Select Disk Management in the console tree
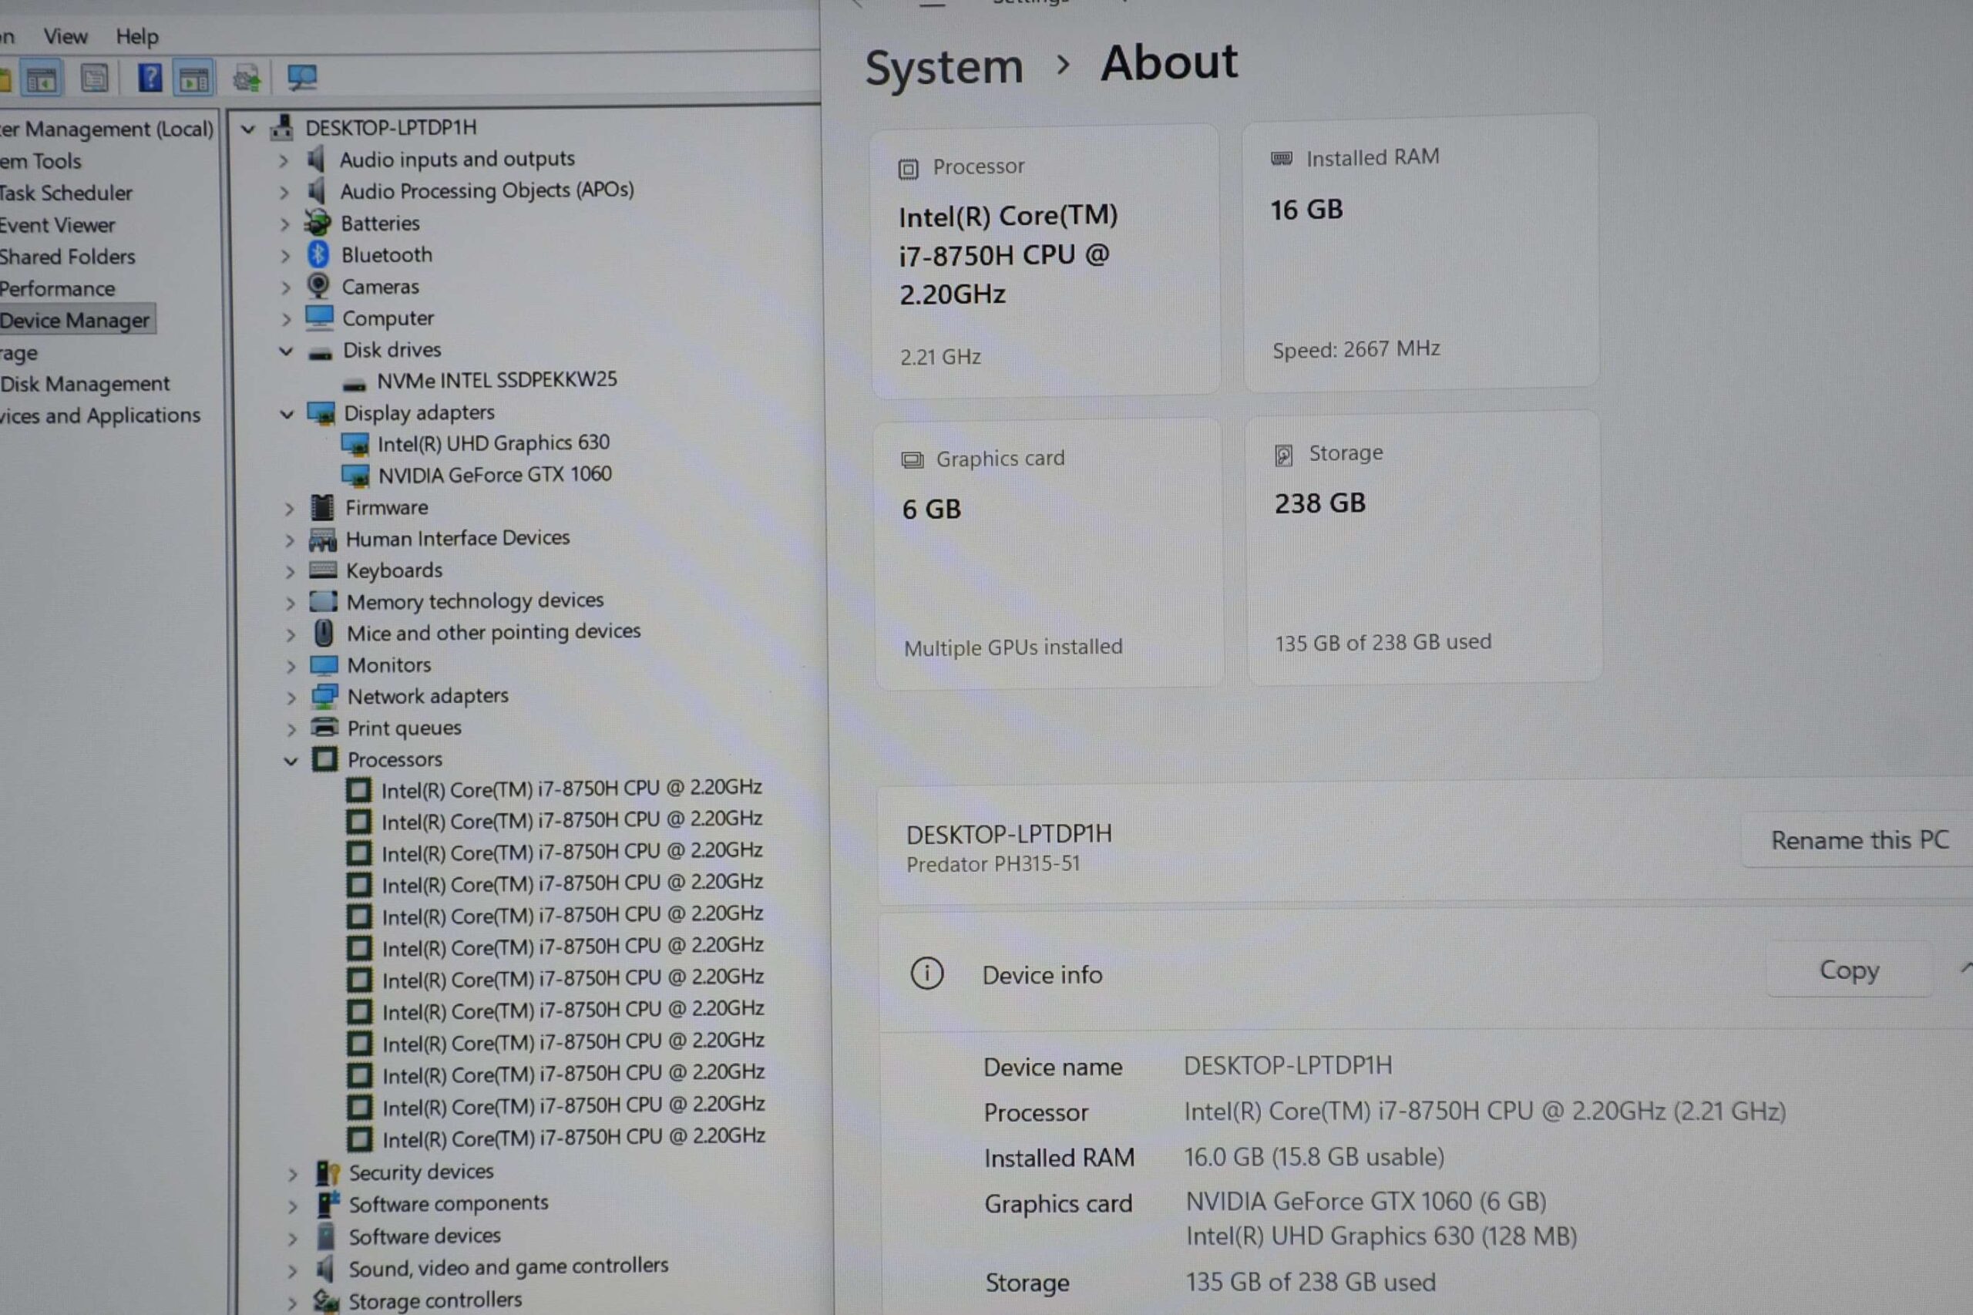 [x=85, y=383]
